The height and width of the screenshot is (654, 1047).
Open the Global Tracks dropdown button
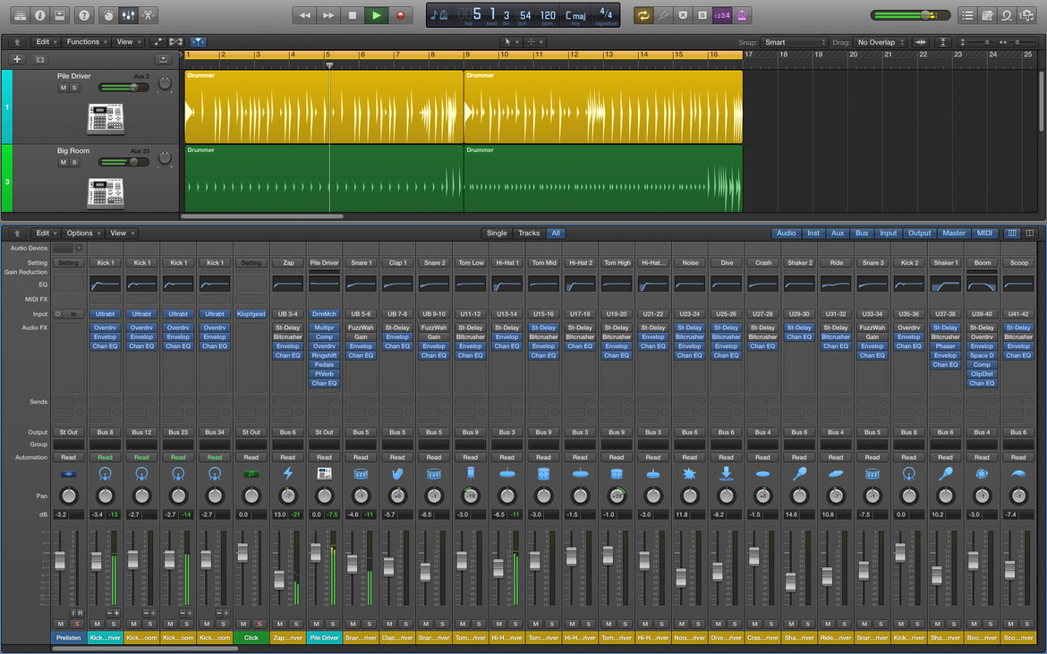(x=163, y=59)
